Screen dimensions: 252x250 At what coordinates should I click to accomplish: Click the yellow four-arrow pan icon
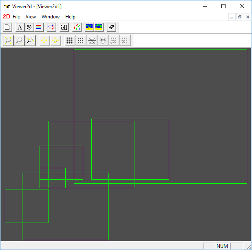[x=44, y=41]
